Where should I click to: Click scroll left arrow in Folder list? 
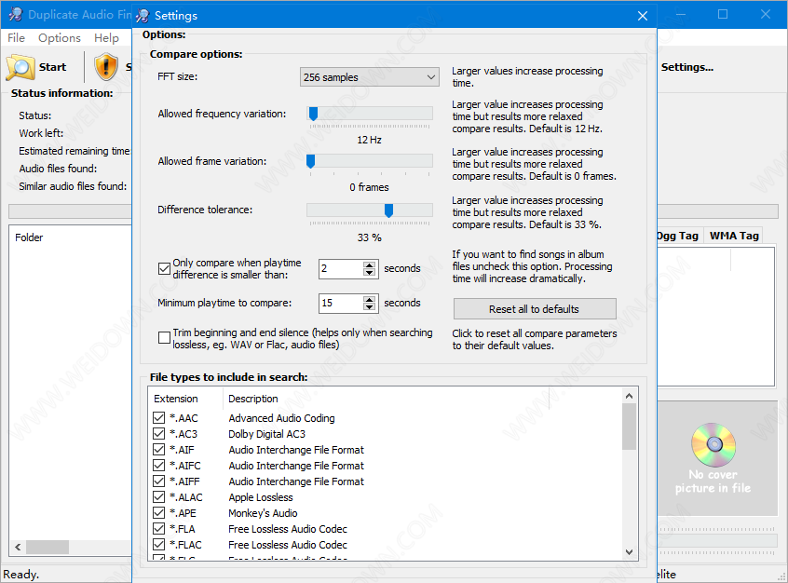pyautogui.click(x=18, y=547)
